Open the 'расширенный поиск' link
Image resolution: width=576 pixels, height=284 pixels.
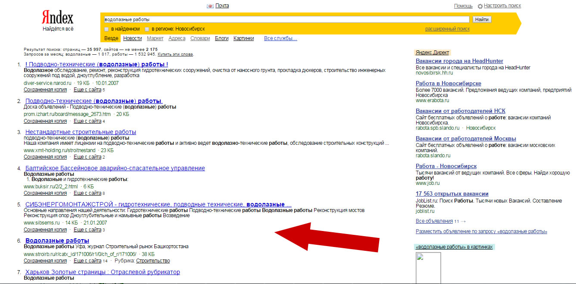tap(447, 29)
